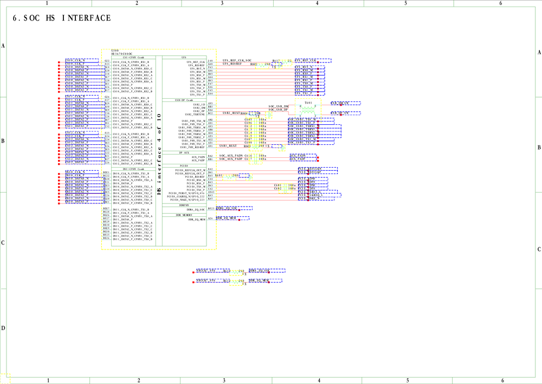The height and width of the screenshot is (384, 542).
Task: Select the T601 common-mode choke symbol
Action: click(308, 110)
